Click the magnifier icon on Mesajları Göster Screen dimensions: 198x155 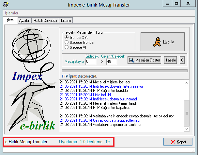131,60
